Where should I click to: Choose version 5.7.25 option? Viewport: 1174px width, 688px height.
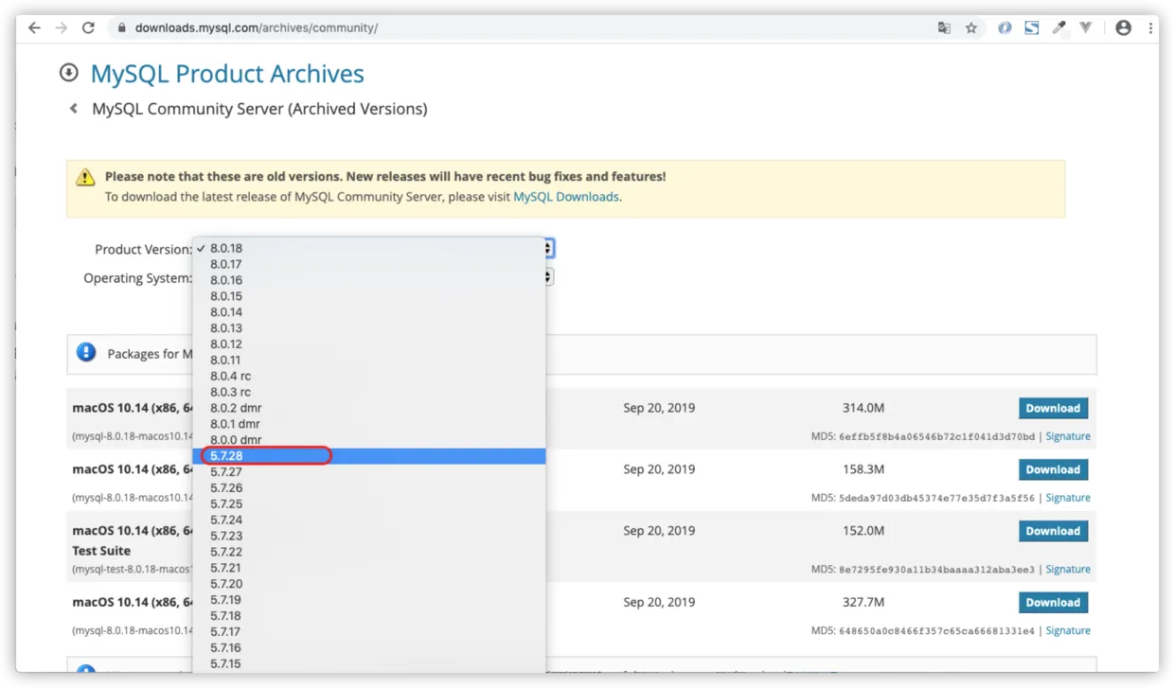[x=369, y=504]
